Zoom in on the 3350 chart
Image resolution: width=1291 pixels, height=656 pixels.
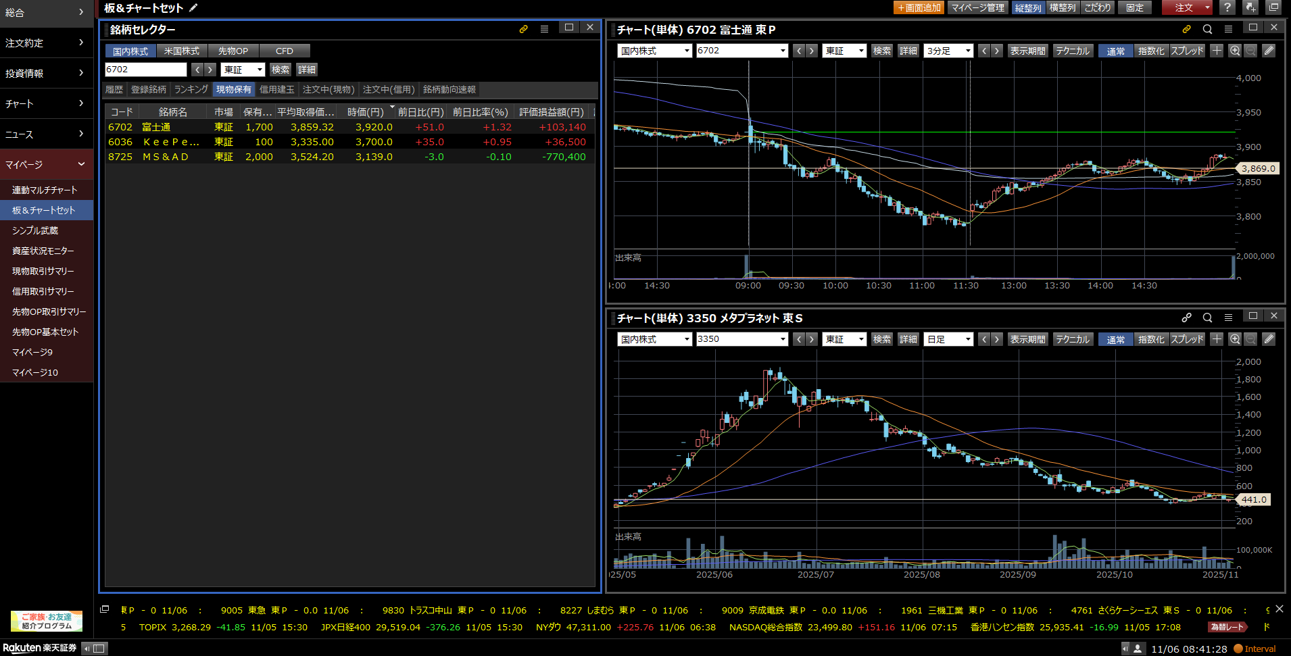(x=1235, y=339)
